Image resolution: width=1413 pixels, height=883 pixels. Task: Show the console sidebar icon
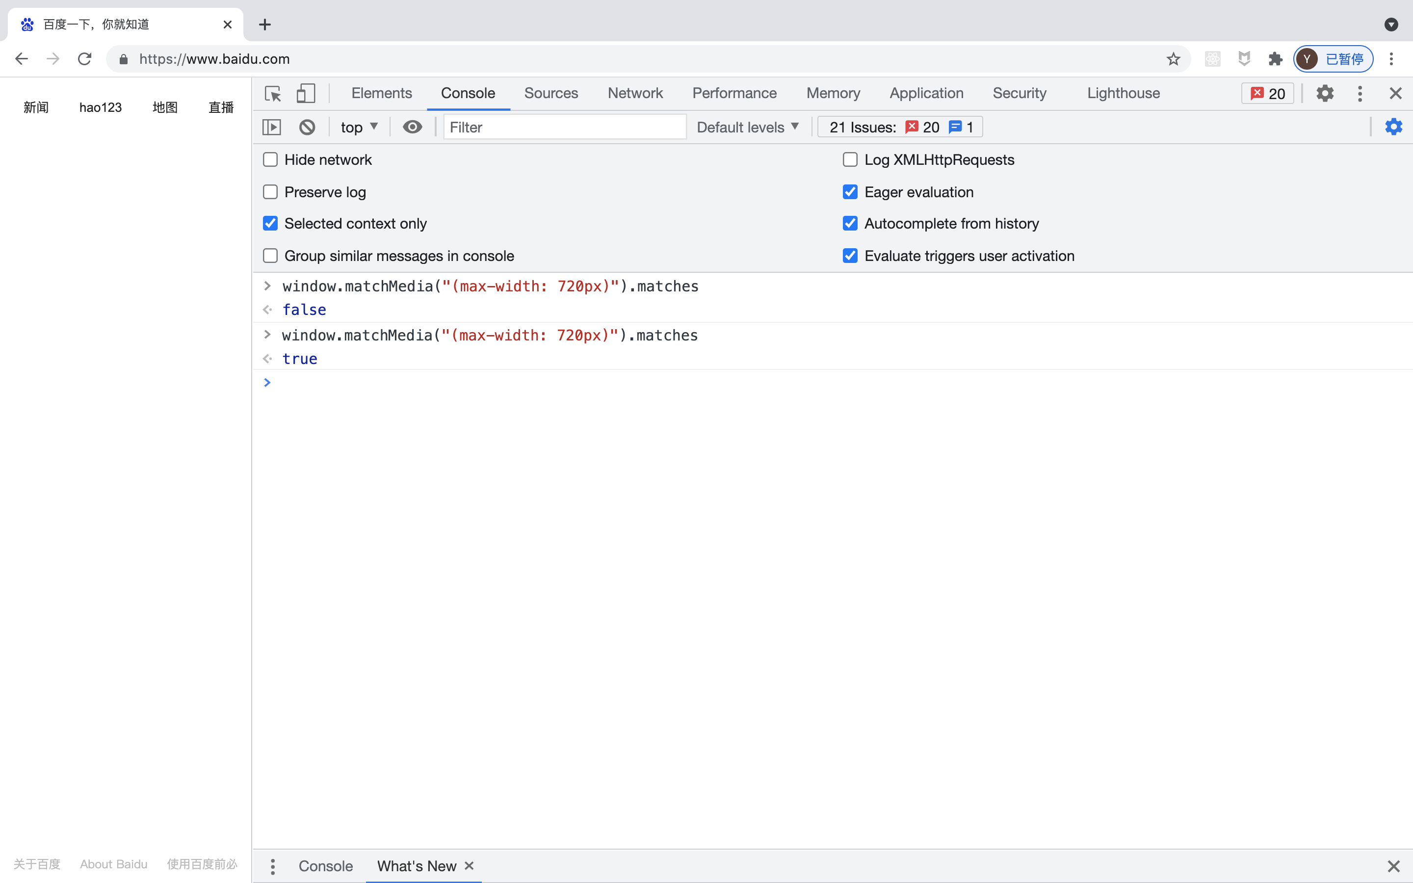tap(271, 127)
